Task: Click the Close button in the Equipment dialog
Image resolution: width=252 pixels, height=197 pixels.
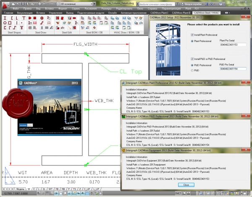Action: (x=186, y=185)
